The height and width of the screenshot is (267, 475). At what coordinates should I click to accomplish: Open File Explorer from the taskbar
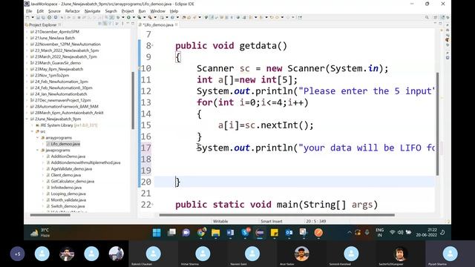(215, 232)
